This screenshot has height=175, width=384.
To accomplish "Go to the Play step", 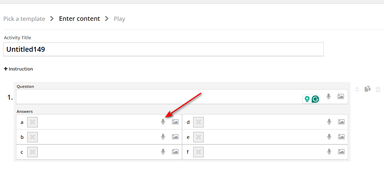I will point(120,19).
